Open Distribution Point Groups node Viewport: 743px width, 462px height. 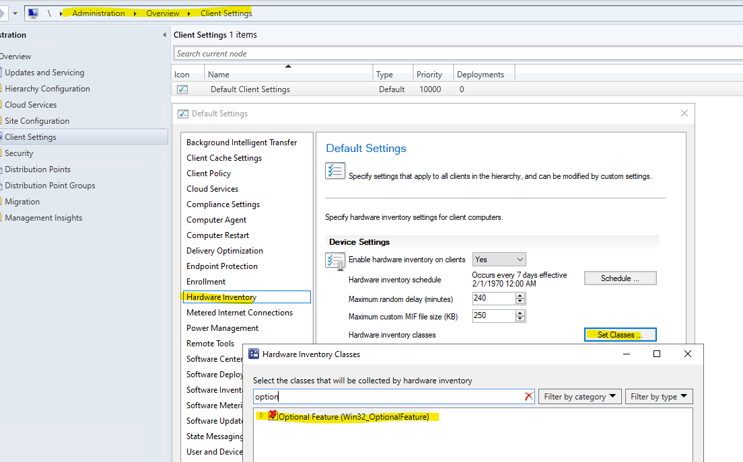50,186
